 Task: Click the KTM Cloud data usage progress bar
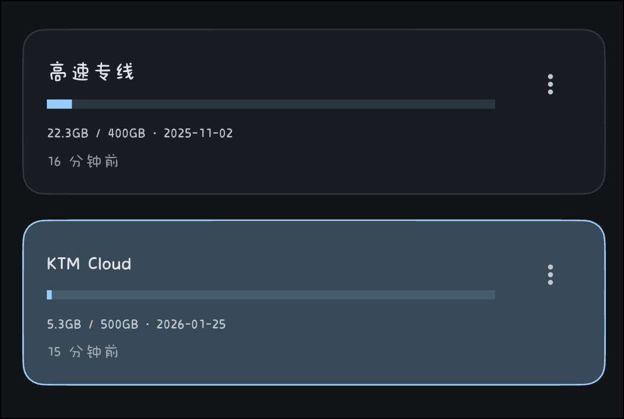(271, 295)
